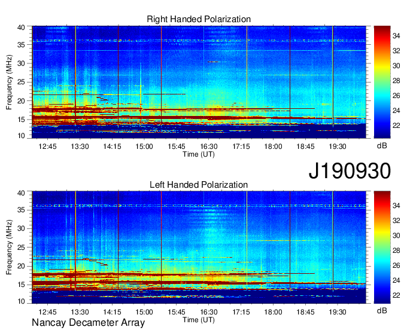Click the 20 MHz tick on Left Handed plot
407x330 pixels.
coord(22,266)
